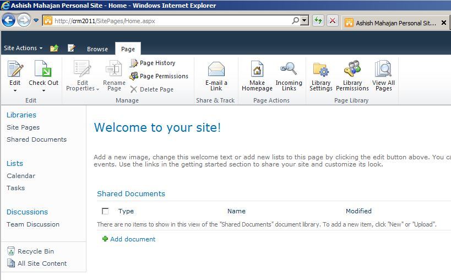Open Page Permissions
Image resolution: width=451 pixels, height=280 pixels.
coord(159,76)
